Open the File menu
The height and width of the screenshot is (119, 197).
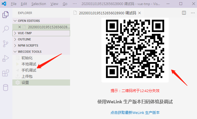13,4
